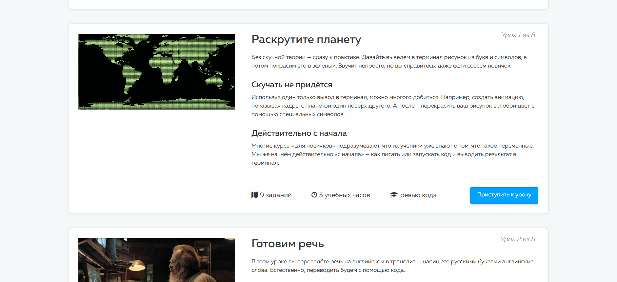Viewport: 617px width, 282px height.
Task: Click the 5 учебных часов text
Action: (x=345, y=195)
